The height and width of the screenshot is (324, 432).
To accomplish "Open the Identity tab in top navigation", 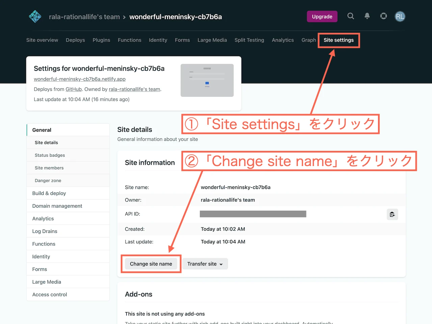I will [x=158, y=40].
